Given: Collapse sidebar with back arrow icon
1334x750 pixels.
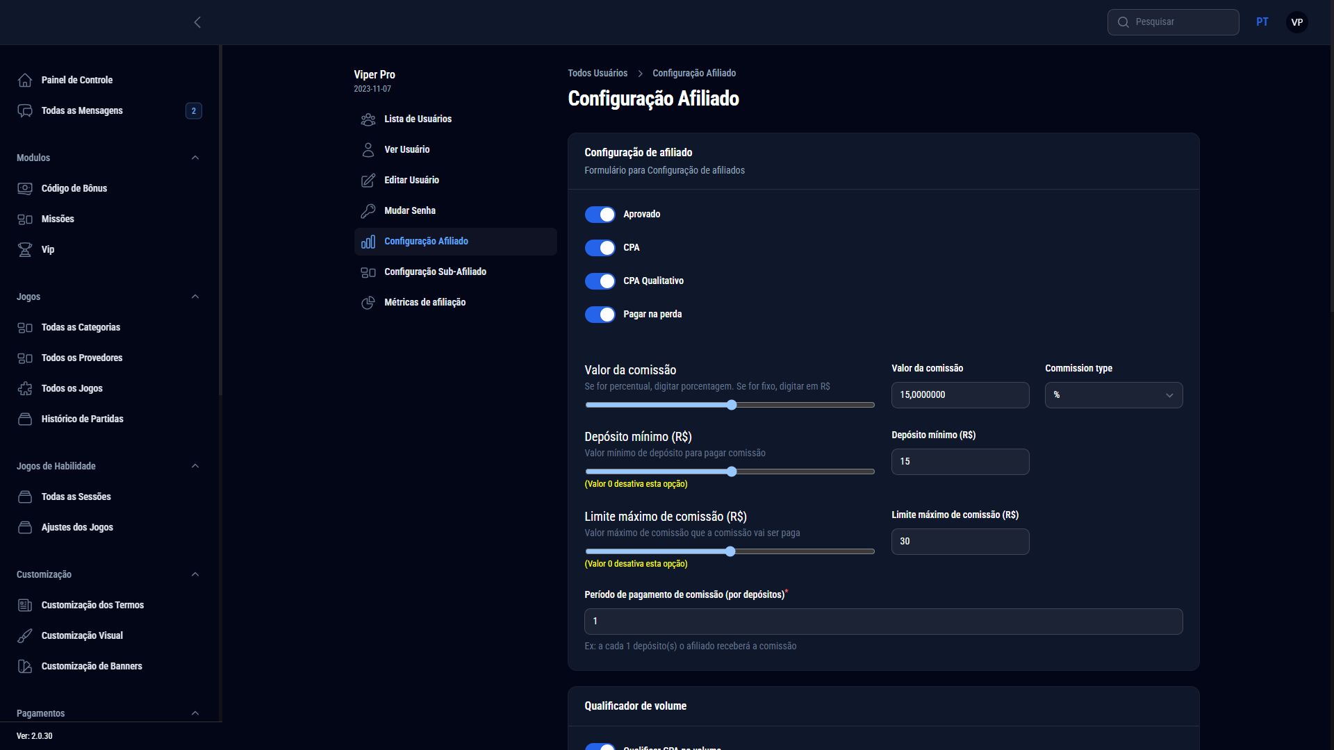Looking at the screenshot, I should coord(197,22).
